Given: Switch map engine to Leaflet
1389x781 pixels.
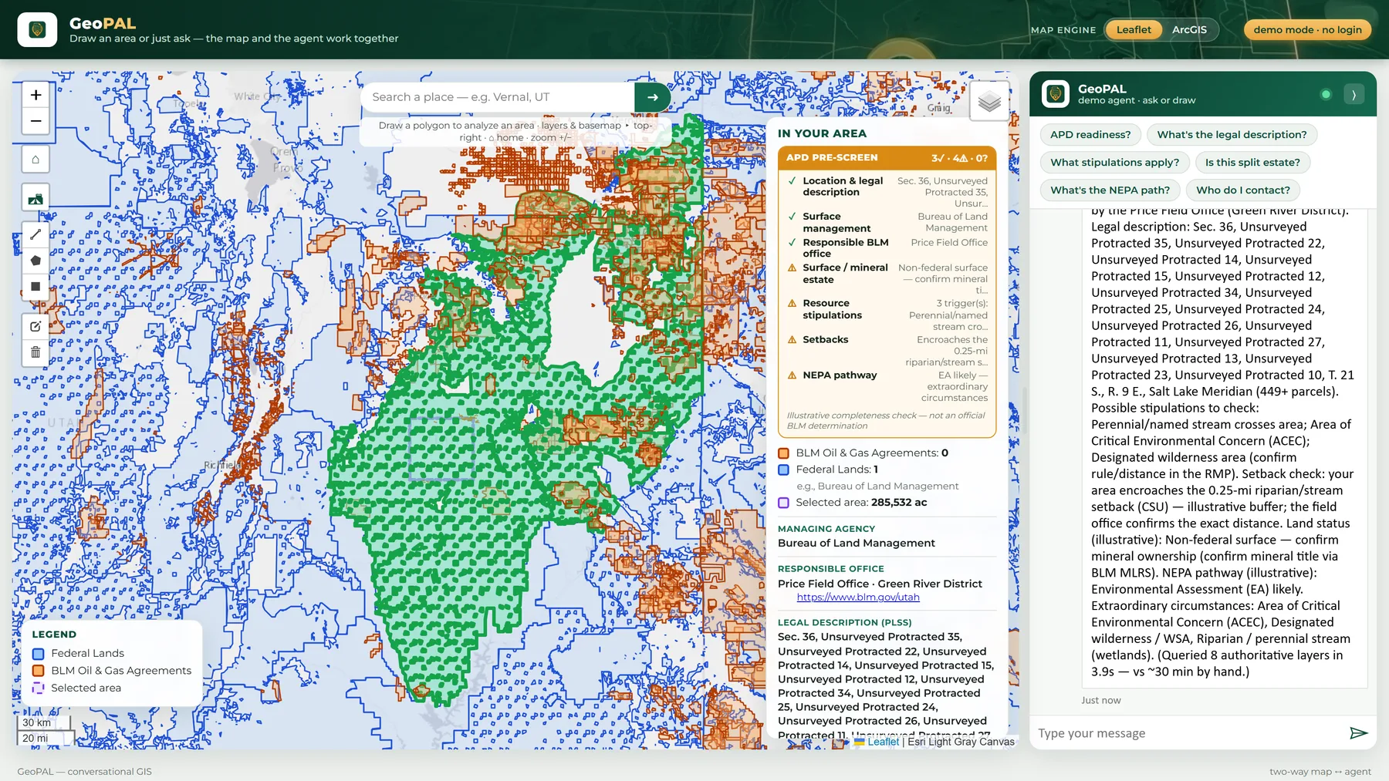Looking at the screenshot, I should [1134, 30].
